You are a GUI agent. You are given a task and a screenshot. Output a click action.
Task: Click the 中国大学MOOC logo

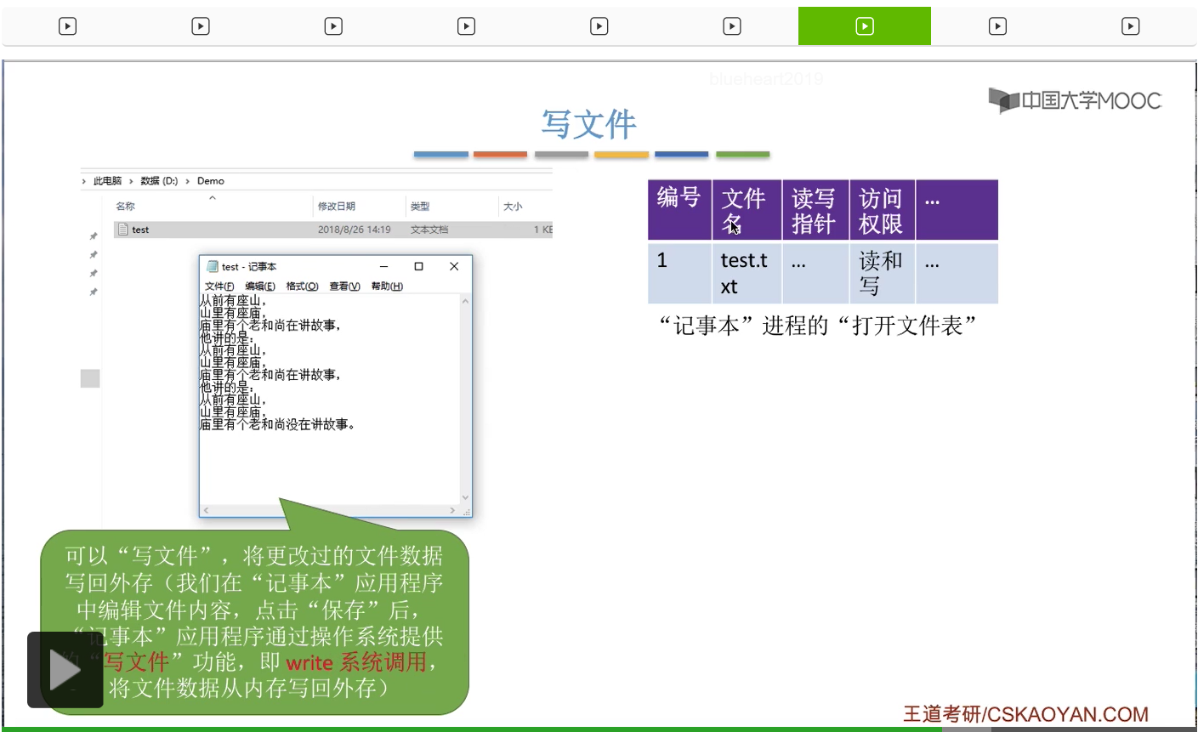pos(1075,100)
